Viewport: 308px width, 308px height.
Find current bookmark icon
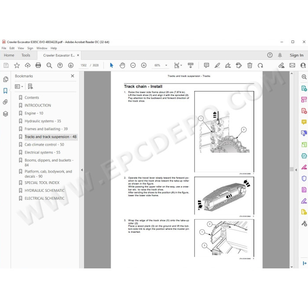(x=30, y=86)
